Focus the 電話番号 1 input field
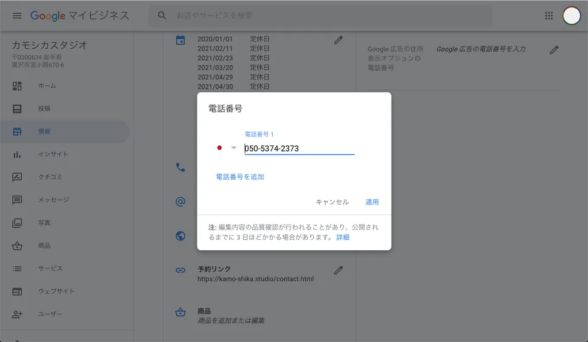The height and width of the screenshot is (342, 588). (x=299, y=149)
